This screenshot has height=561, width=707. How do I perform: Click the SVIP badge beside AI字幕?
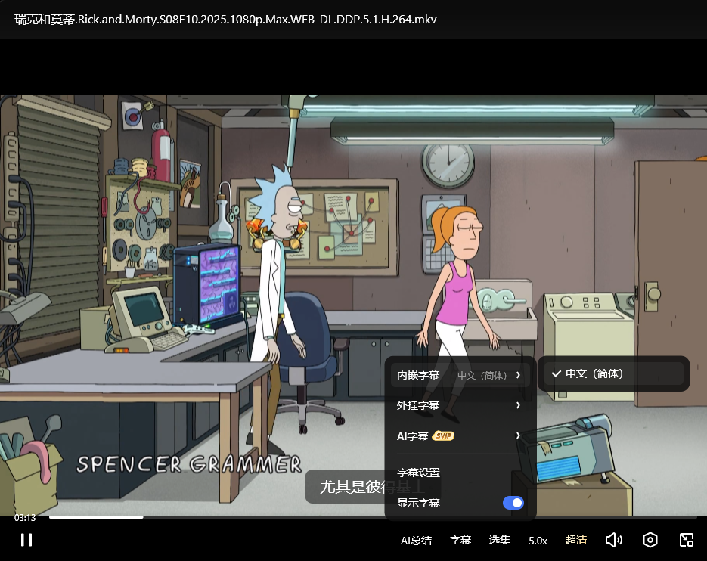click(443, 436)
